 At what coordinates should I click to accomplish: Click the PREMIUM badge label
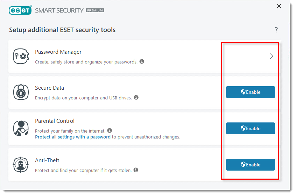[x=95, y=10]
